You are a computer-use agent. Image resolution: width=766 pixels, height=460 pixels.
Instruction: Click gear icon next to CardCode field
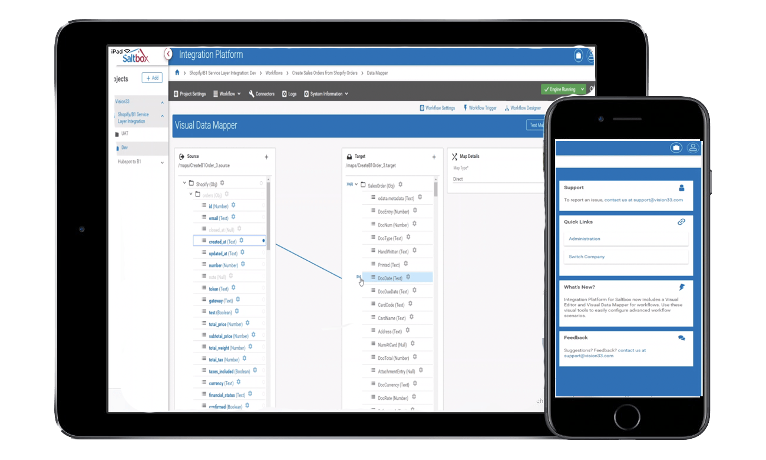[x=411, y=304]
